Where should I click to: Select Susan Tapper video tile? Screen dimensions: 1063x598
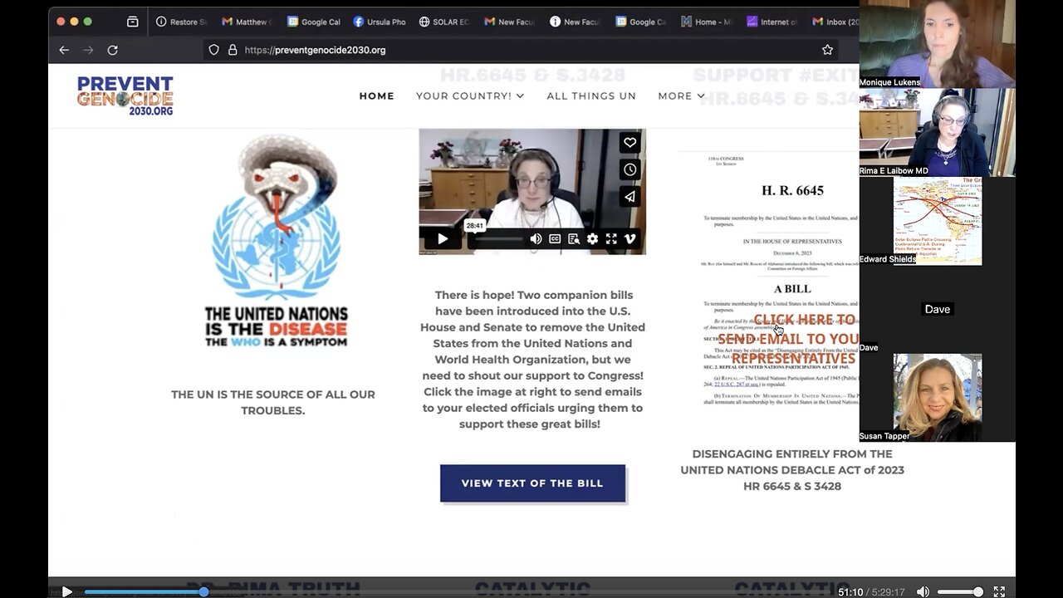point(938,397)
